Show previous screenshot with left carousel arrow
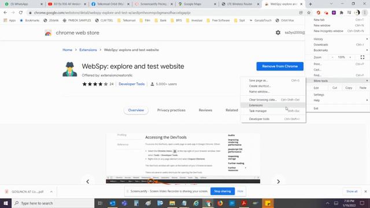Image resolution: width=370 pixels, height=208 pixels. 88,181
